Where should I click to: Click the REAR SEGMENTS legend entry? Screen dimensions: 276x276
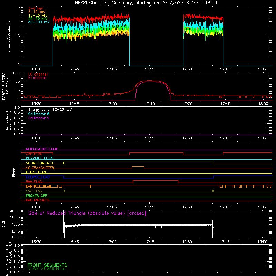coord(46,269)
